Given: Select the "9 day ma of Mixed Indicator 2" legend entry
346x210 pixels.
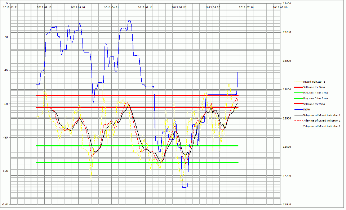Looking at the screenshot, I should pos(318,115).
